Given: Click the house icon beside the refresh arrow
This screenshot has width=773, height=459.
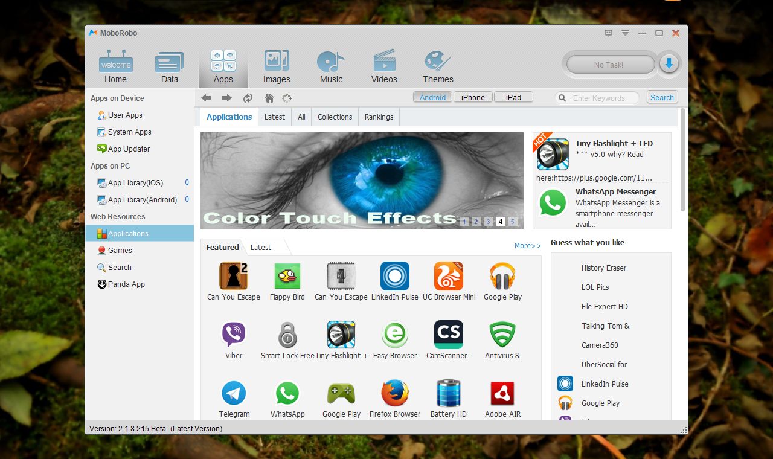Looking at the screenshot, I should coord(269,98).
